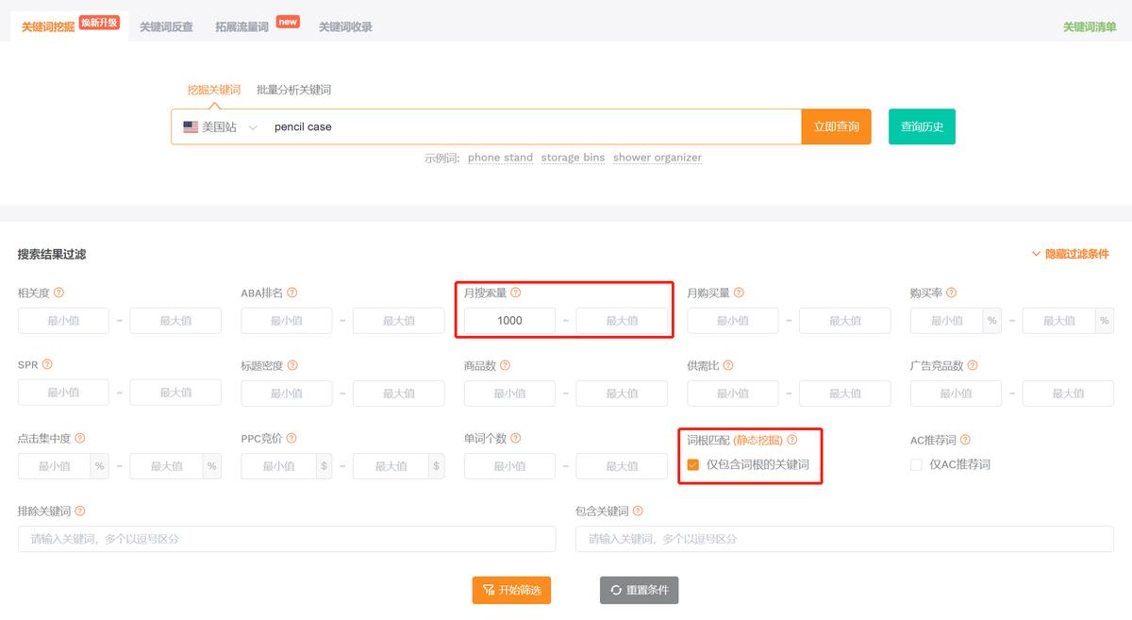Select the phone stand example keyword

(500, 158)
